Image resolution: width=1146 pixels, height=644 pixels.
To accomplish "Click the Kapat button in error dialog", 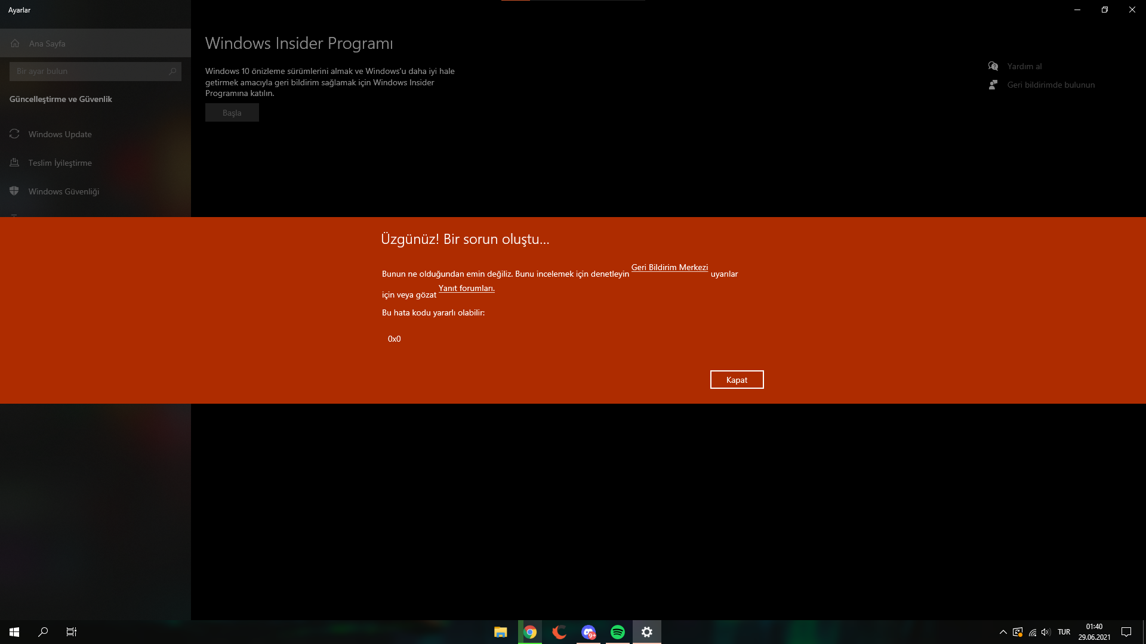I will tap(737, 380).
